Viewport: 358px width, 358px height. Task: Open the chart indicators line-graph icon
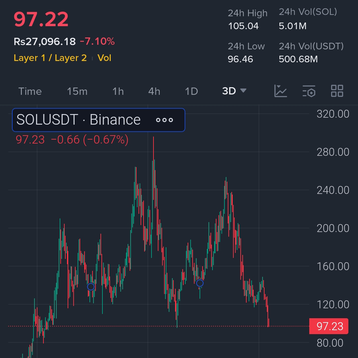tap(281, 91)
